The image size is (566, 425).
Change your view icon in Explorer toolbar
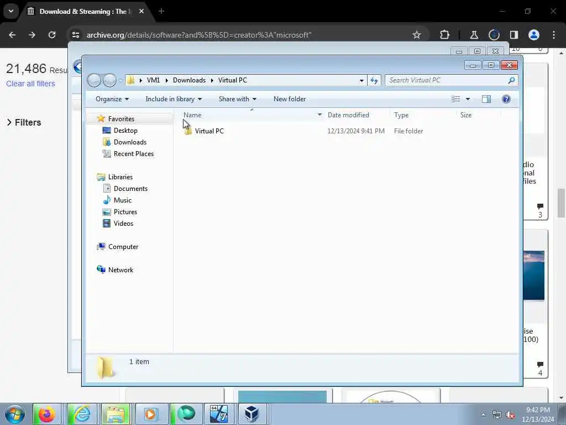click(456, 99)
